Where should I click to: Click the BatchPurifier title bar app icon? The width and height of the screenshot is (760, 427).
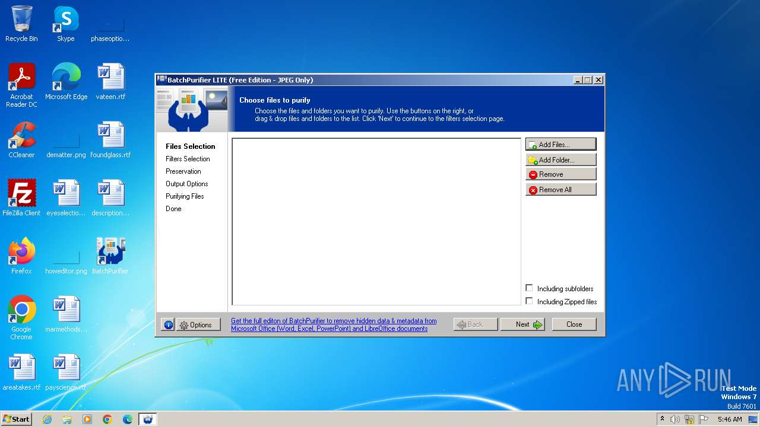161,79
